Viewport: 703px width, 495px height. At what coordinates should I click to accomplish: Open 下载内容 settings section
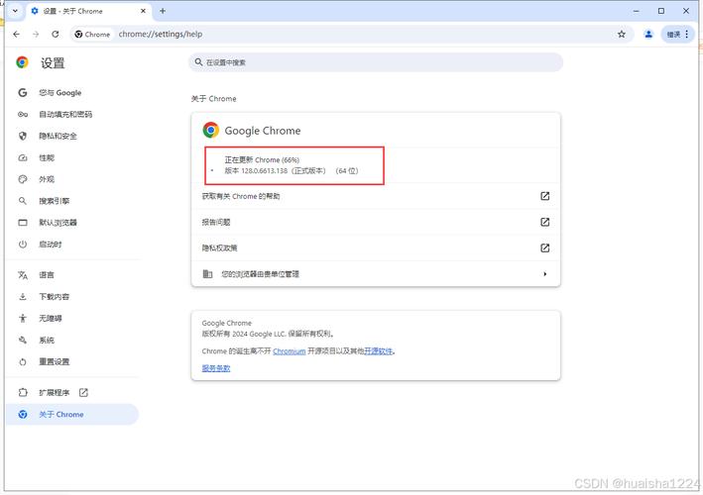click(55, 296)
